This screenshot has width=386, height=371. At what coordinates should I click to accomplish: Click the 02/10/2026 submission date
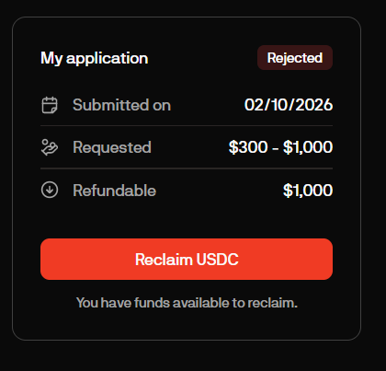[289, 105]
